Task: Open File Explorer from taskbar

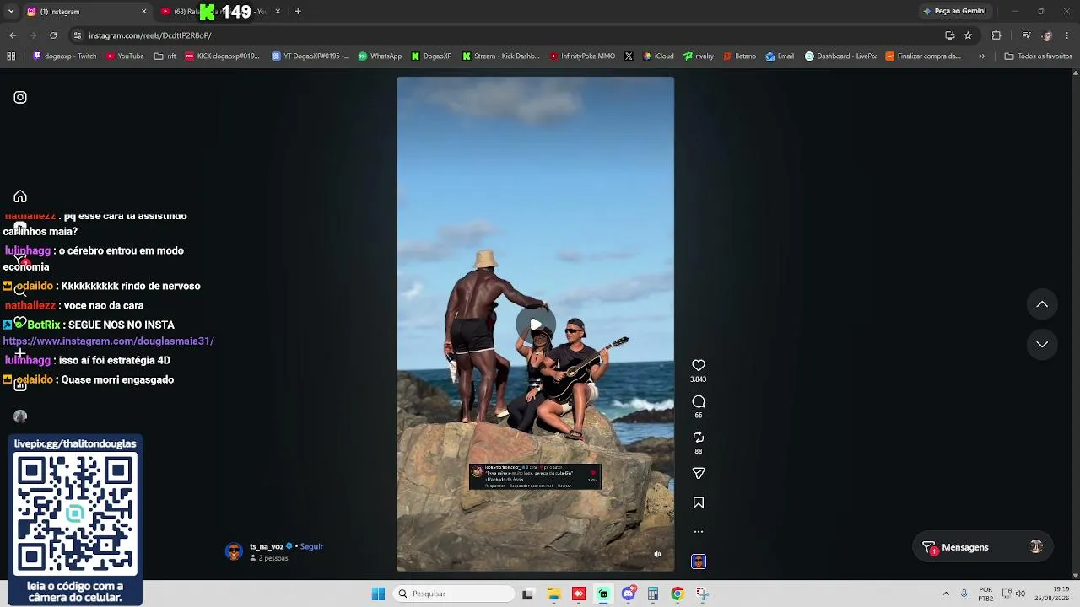Action: click(x=553, y=594)
